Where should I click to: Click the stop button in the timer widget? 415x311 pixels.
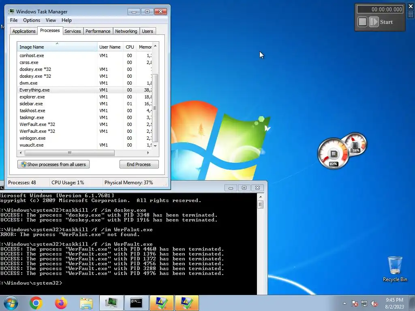pos(362,22)
